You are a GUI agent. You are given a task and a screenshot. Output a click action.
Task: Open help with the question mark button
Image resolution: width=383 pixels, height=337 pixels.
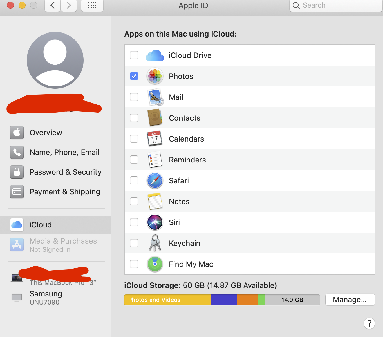tap(369, 323)
